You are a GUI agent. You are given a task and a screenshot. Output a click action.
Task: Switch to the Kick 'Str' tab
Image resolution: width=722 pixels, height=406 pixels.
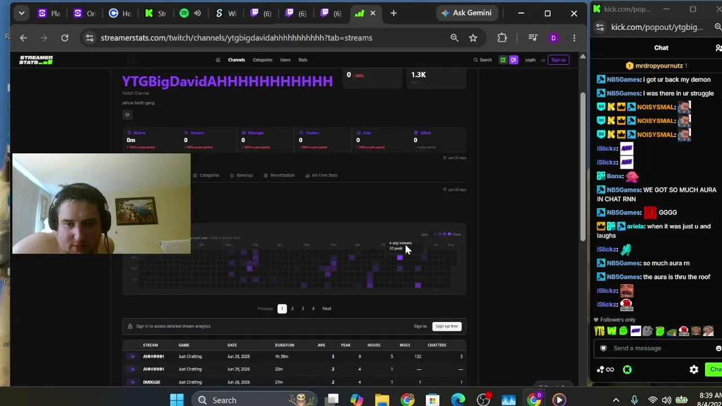[x=156, y=13]
